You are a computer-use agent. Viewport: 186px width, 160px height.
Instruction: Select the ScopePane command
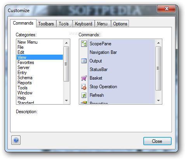[x=117, y=44]
